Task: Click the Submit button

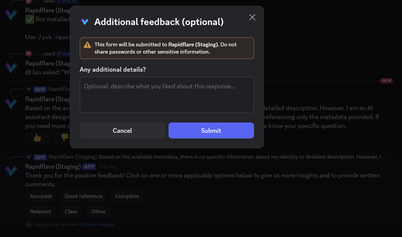Action: point(211,131)
